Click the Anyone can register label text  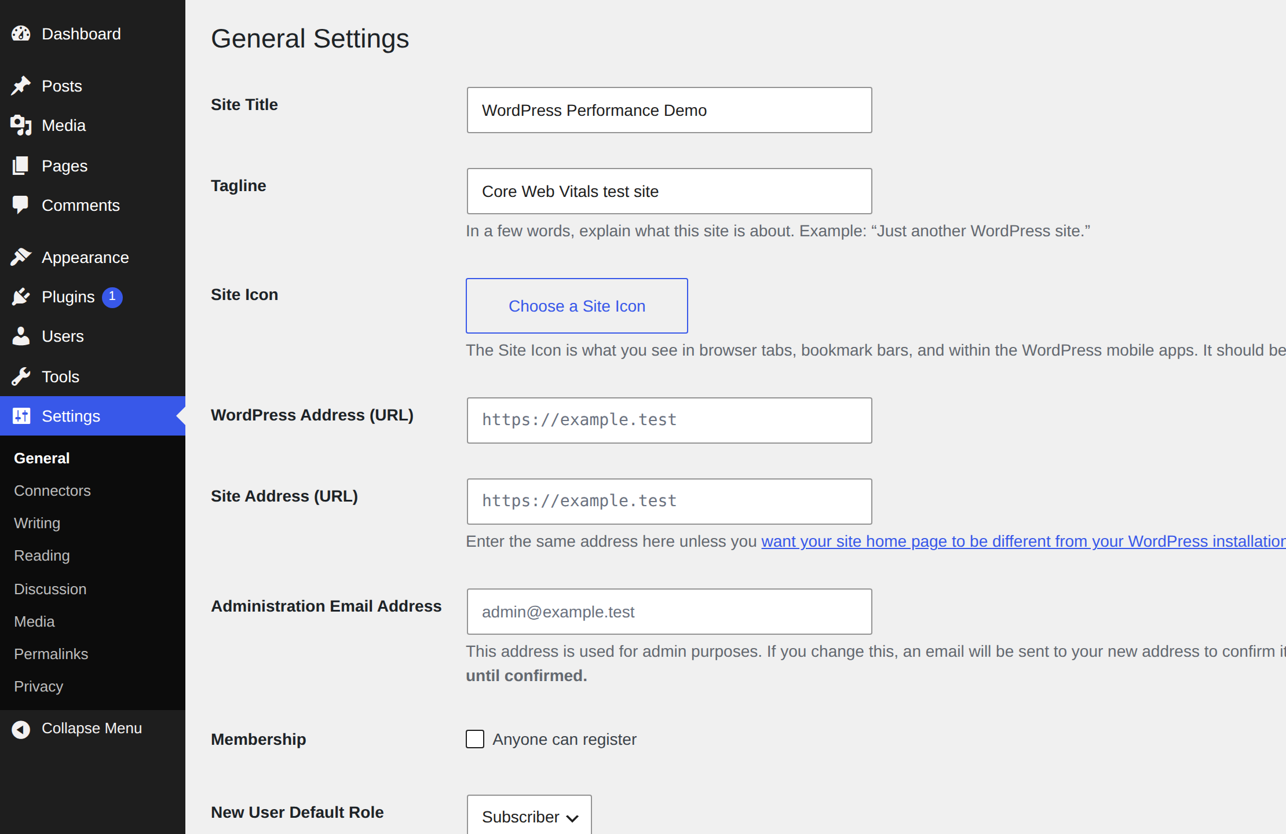(x=565, y=739)
